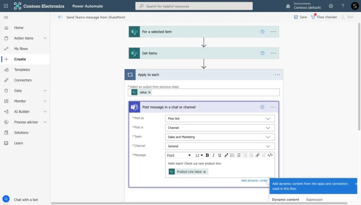361x205 pixels.
Task: Apply italic formatting to message
Action: [x=213, y=155]
